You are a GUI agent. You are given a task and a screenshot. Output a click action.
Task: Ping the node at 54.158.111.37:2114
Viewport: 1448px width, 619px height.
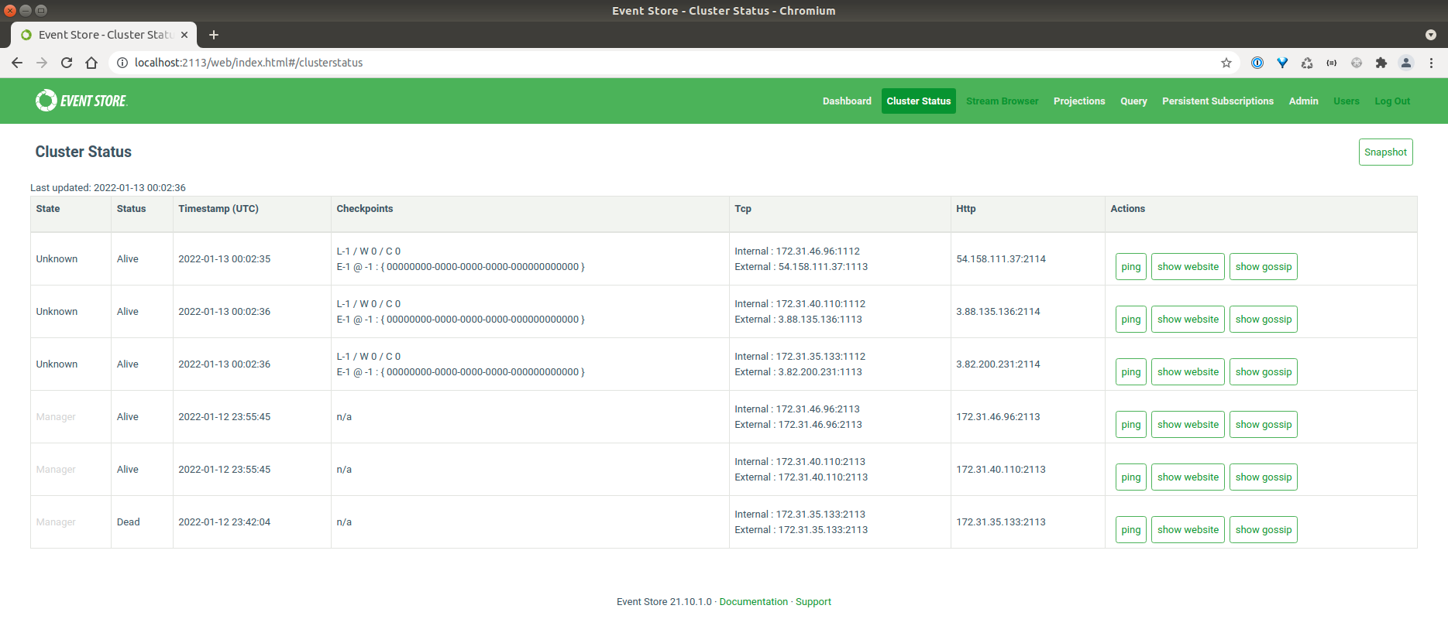tap(1131, 267)
